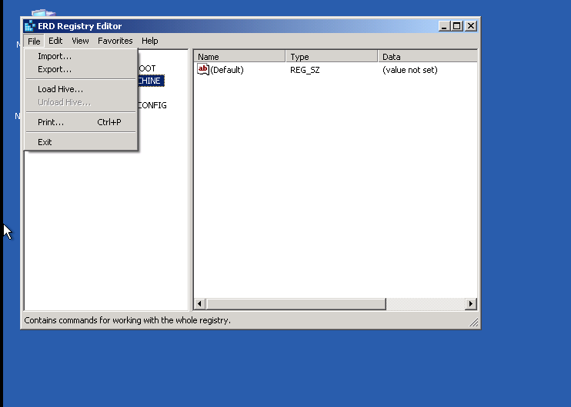Select Load Hive... menu entry
Viewport: 571px width, 407px height.
pos(81,89)
